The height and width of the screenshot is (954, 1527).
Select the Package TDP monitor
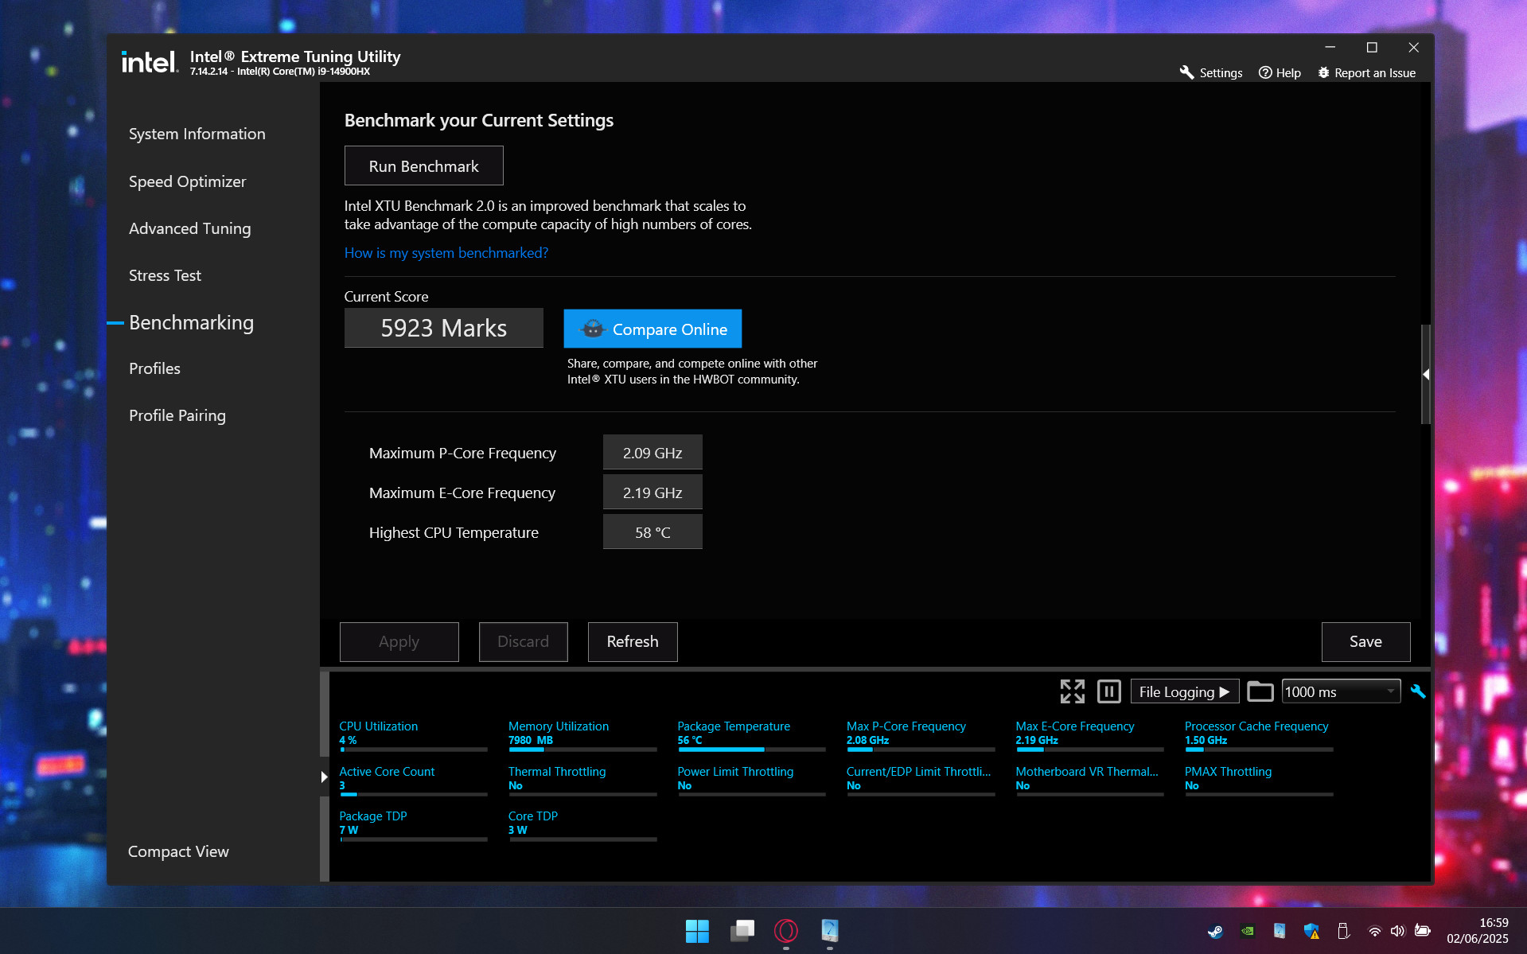click(x=413, y=826)
